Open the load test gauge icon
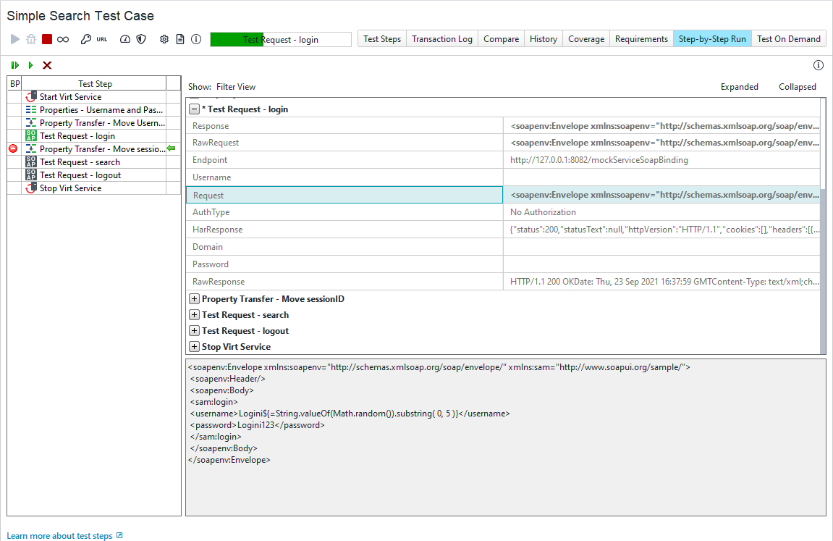 click(125, 39)
